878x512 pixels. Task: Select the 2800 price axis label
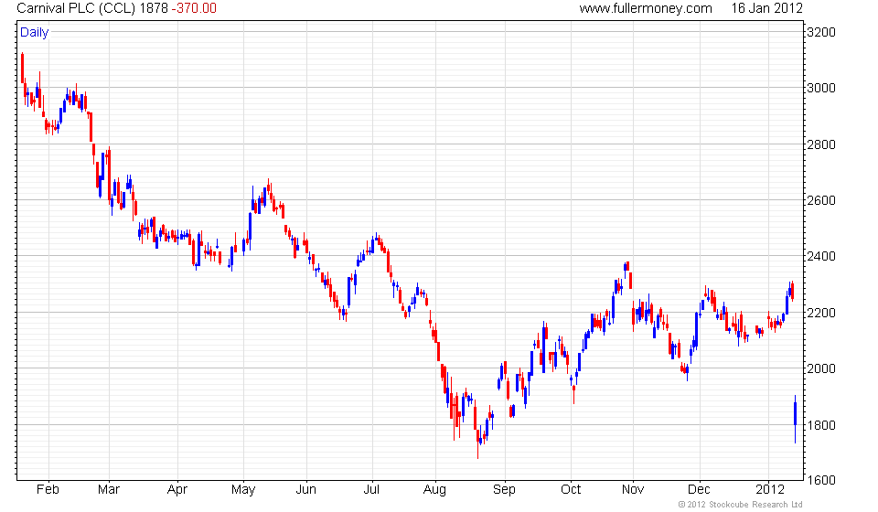click(x=821, y=144)
